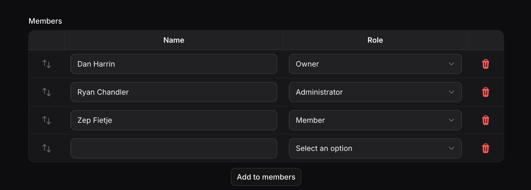Delete the Dan Harrin member row
Image resolution: width=531 pixels, height=190 pixels.
point(486,64)
